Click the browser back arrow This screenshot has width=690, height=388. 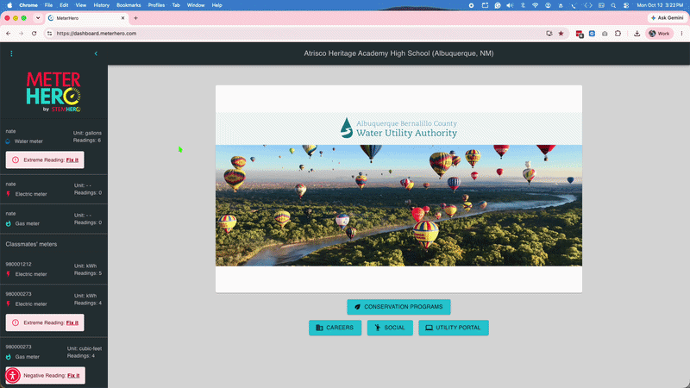pos(9,34)
